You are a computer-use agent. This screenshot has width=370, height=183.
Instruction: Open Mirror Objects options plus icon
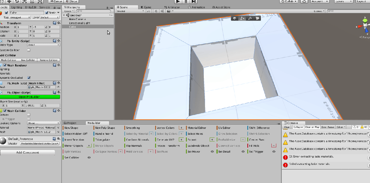tap(89, 145)
